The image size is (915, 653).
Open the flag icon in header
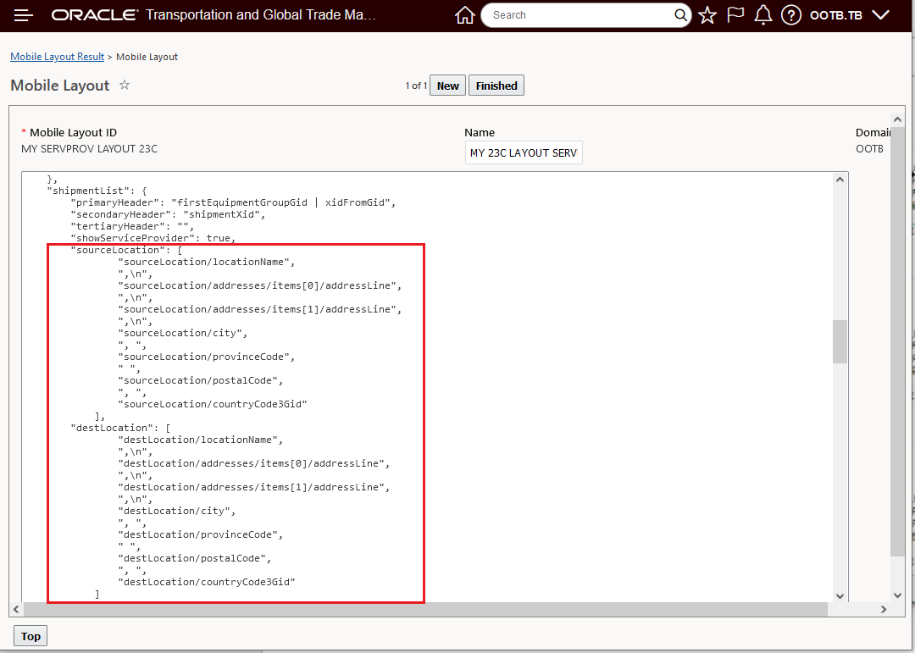[x=735, y=14]
